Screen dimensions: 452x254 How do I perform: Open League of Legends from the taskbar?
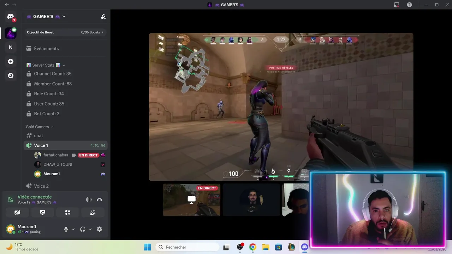[291, 247]
